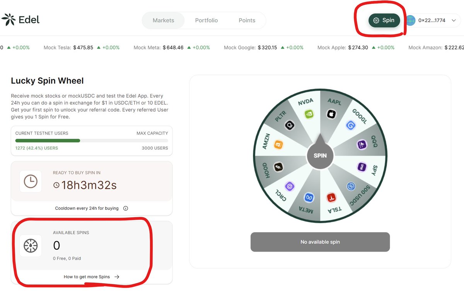Click the CURENT TESTNET USERS label
This screenshot has height=291, width=464.
(x=42, y=133)
